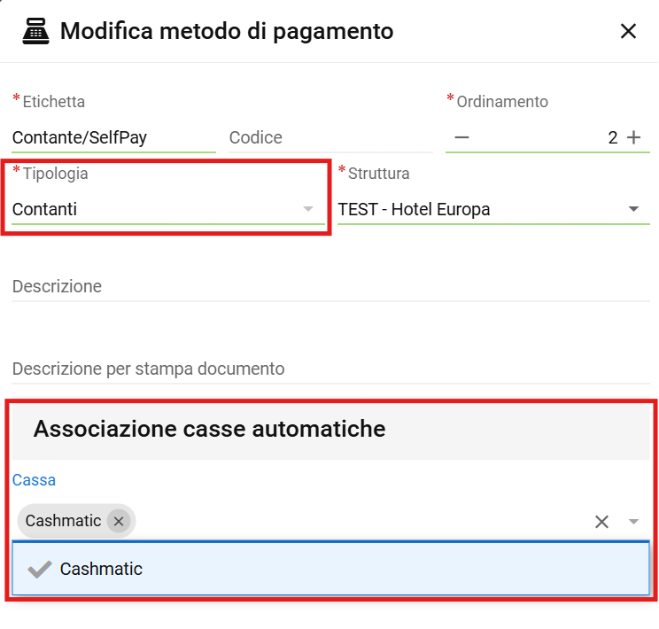Clear all Cassa selections with the X
The width and height of the screenshot is (659, 629).
point(601,522)
